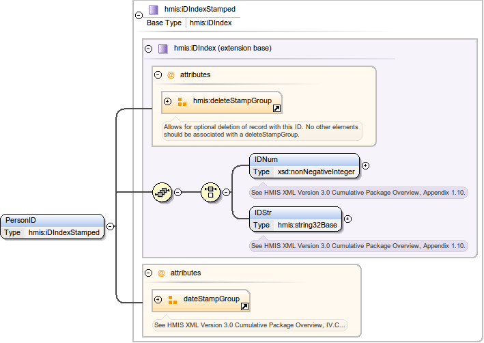Follow the dateStampGroup reference arrow icon
Image resolution: width=484 pixels, height=343 pixels.
tap(244, 307)
